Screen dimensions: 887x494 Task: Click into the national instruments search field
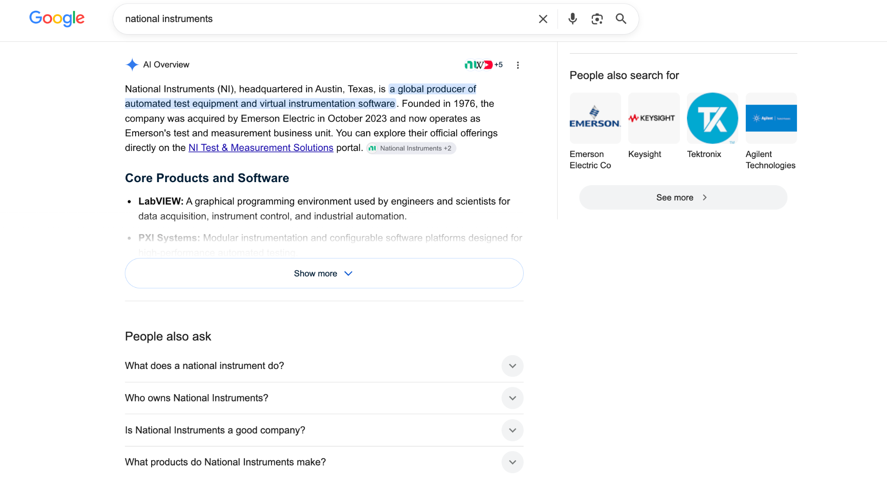point(325,19)
